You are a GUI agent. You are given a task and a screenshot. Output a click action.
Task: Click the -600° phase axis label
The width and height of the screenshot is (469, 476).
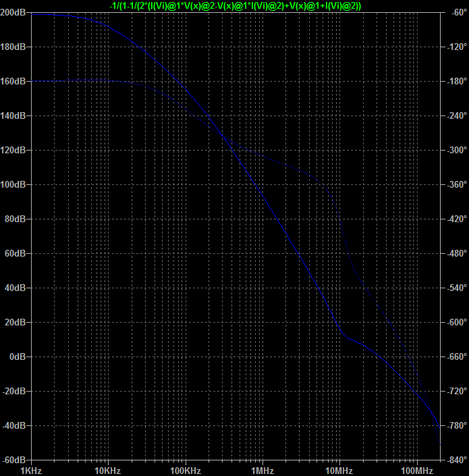point(457,322)
